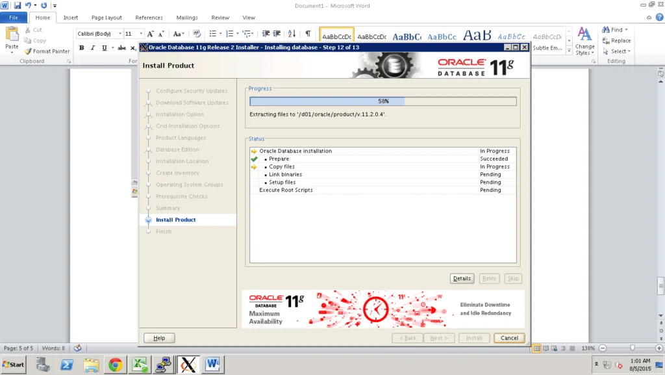Click Cancel in the Oracle installer
This screenshot has height=375, width=665.
pos(509,338)
